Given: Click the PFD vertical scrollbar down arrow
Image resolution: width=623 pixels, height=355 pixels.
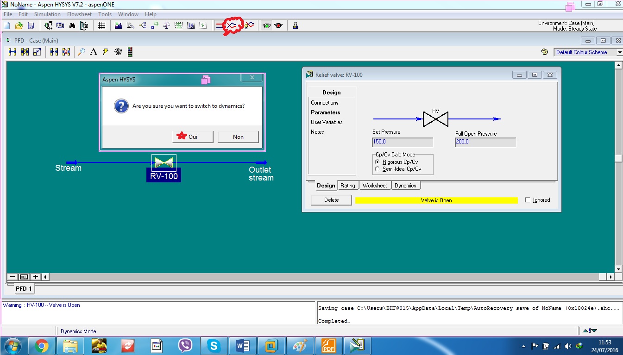Looking at the screenshot, I should [x=618, y=269].
